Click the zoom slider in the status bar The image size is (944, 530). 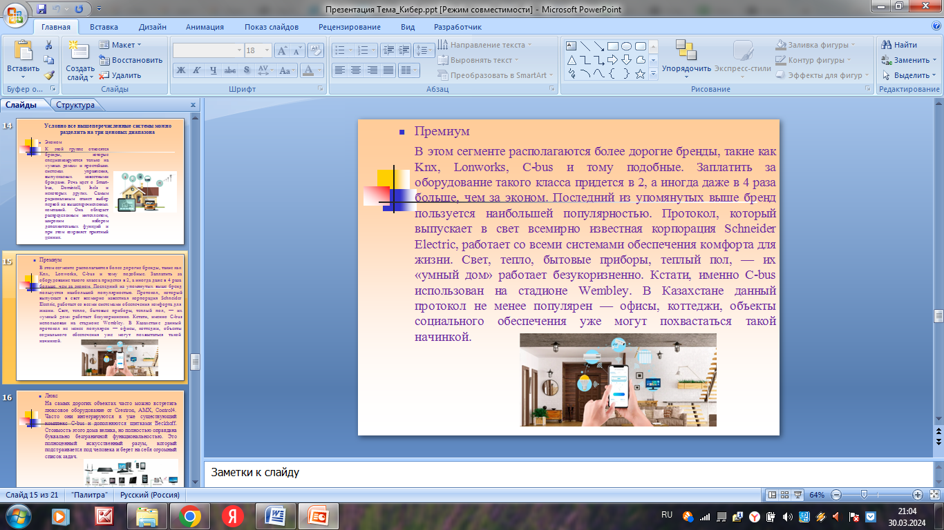click(864, 495)
